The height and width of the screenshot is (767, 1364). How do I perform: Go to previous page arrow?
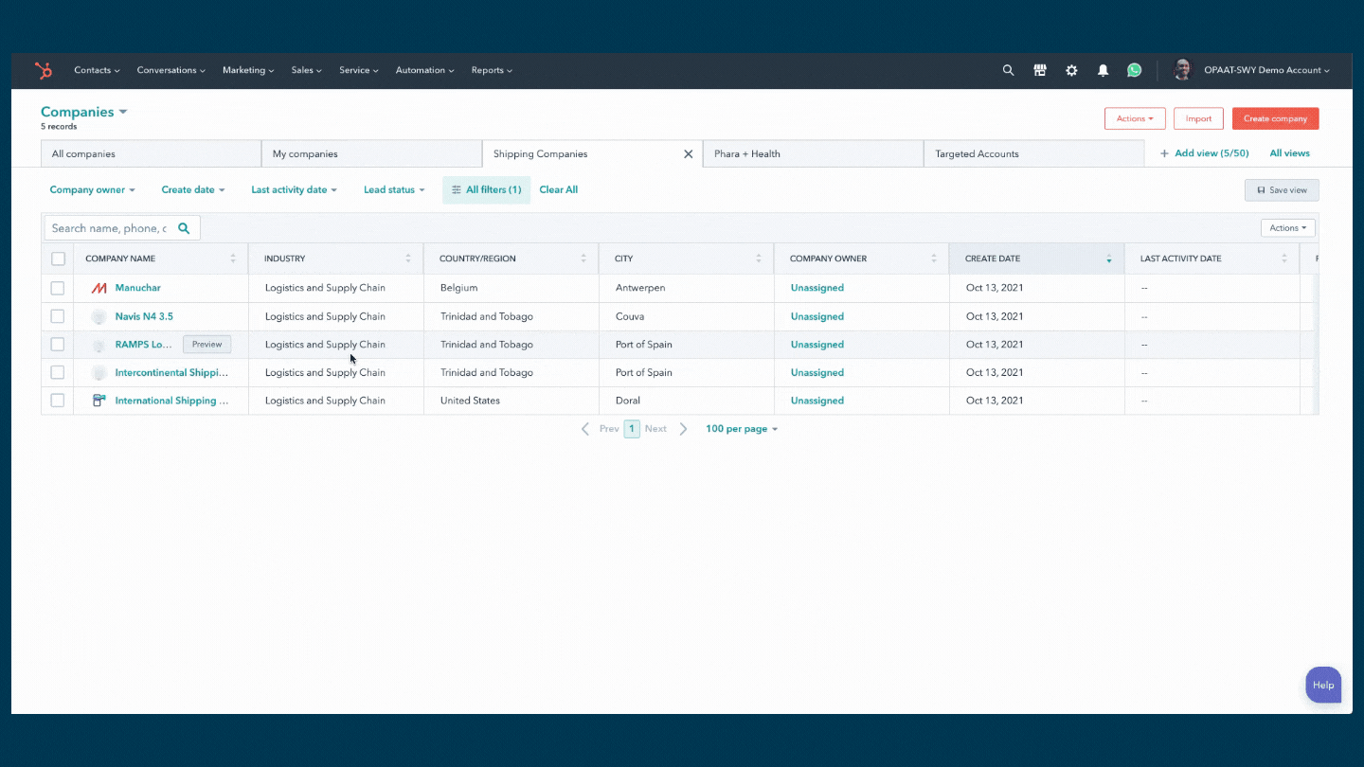(585, 429)
